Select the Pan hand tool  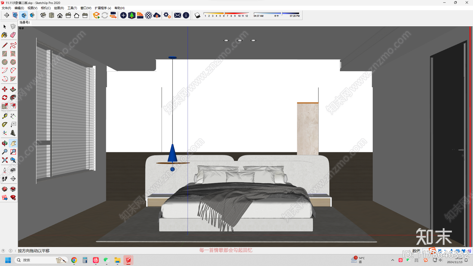pos(13,143)
